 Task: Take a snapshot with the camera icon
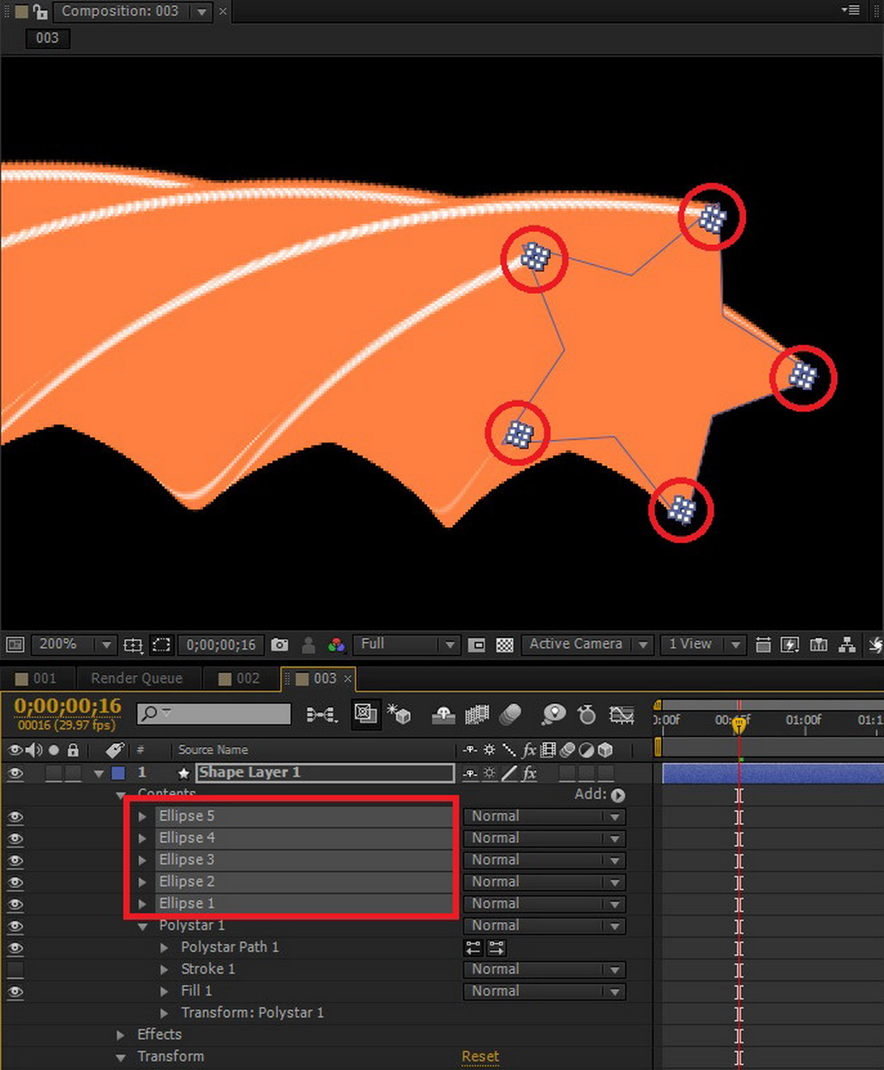tap(280, 645)
